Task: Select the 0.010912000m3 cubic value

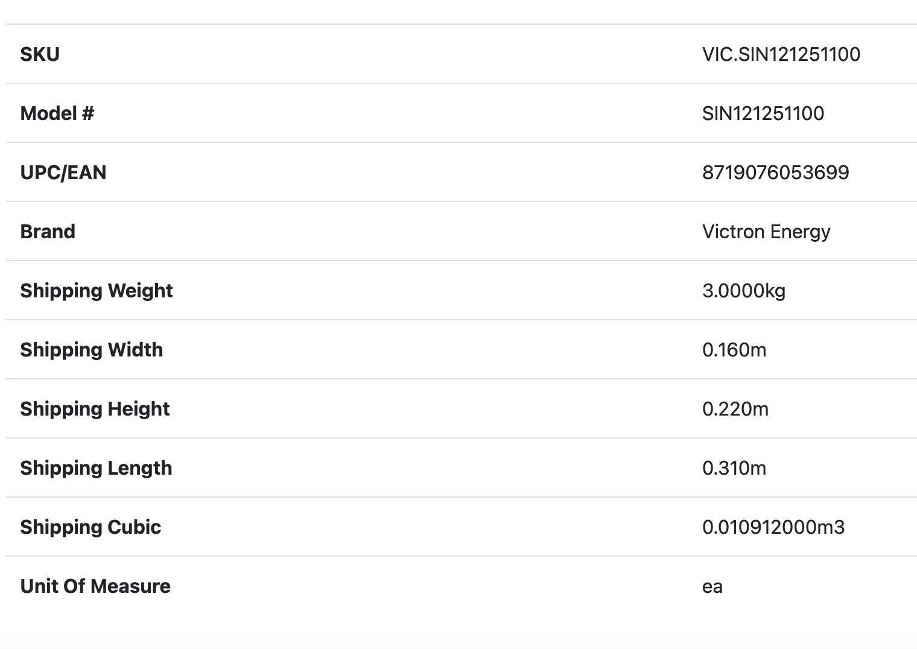Action: pos(773,527)
